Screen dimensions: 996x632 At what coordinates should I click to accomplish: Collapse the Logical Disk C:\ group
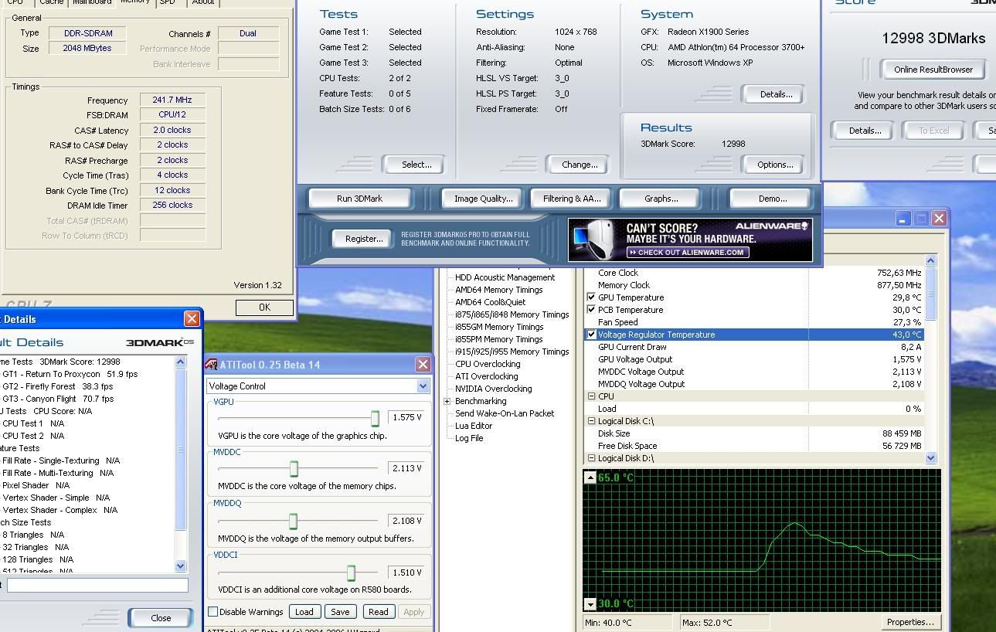tap(591, 421)
